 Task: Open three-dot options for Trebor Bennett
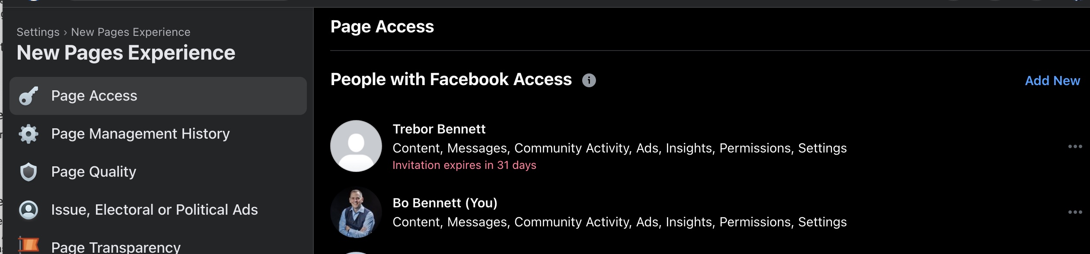coord(1075,146)
